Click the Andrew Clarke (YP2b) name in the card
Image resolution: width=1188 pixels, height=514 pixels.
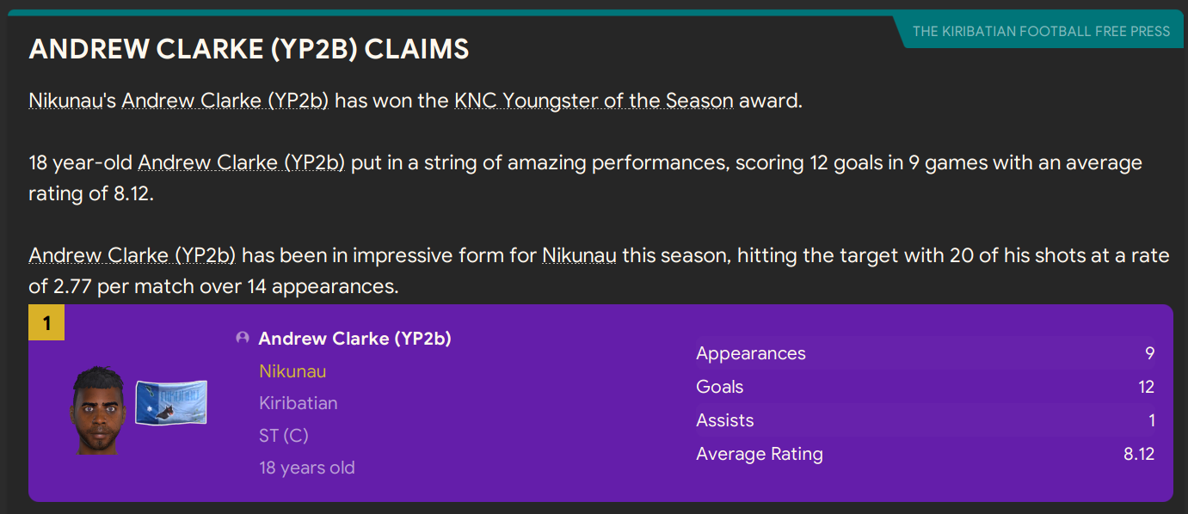point(356,338)
